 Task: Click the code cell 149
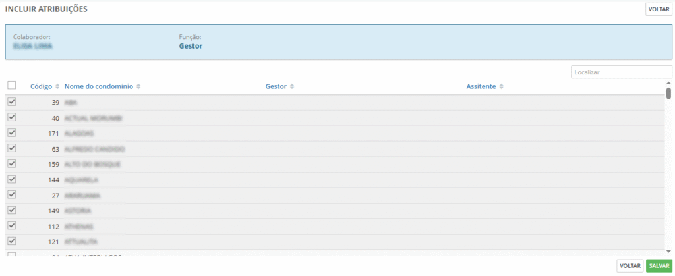53,211
